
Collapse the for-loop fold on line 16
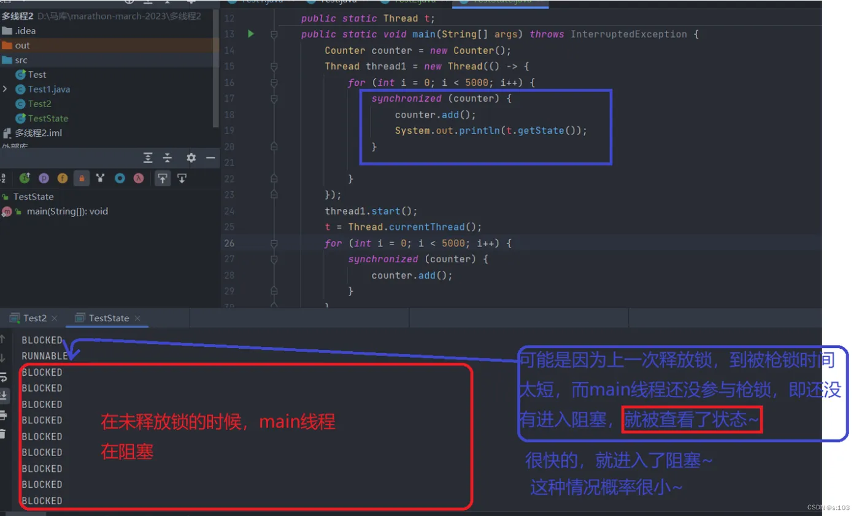pyautogui.click(x=274, y=82)
